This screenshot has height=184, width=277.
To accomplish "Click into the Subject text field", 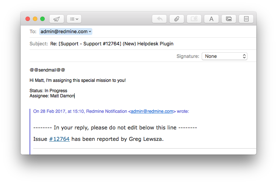I will coord(148,44).
